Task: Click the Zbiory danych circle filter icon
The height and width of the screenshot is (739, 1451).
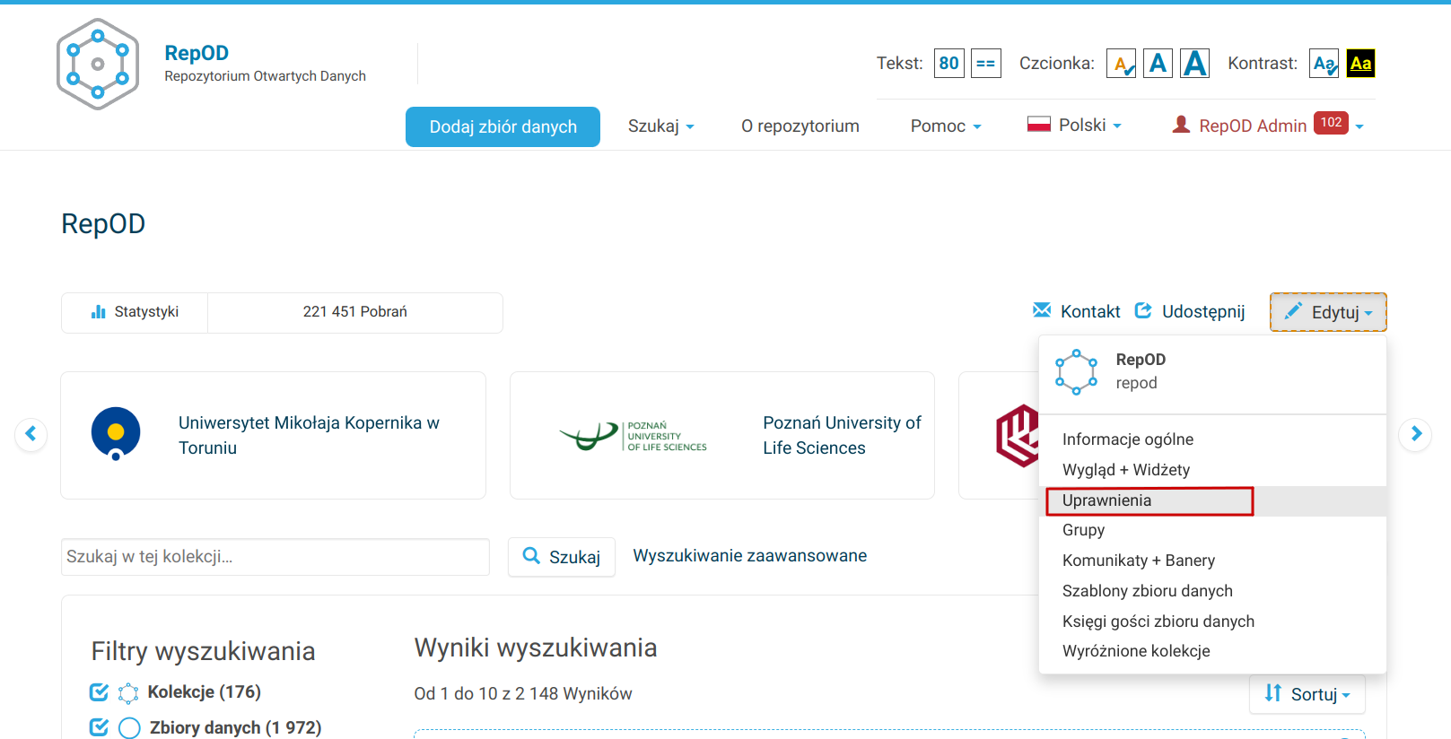Action: 129,728
